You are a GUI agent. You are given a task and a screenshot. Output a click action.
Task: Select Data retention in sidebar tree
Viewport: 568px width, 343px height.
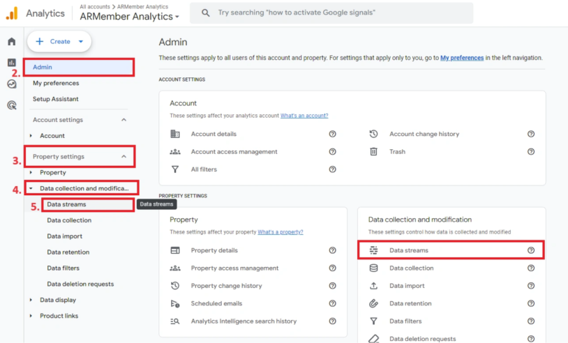pyautogui.click(x=68, y=252)
